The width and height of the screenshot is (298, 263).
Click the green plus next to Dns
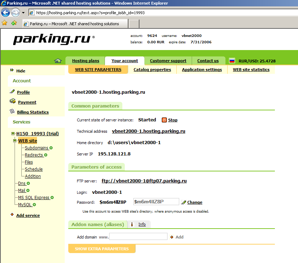[x=28, y=183]
